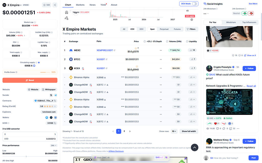Open MEXC exchange logo
Viewport: 262px width, 163px height.
[71, 50]
